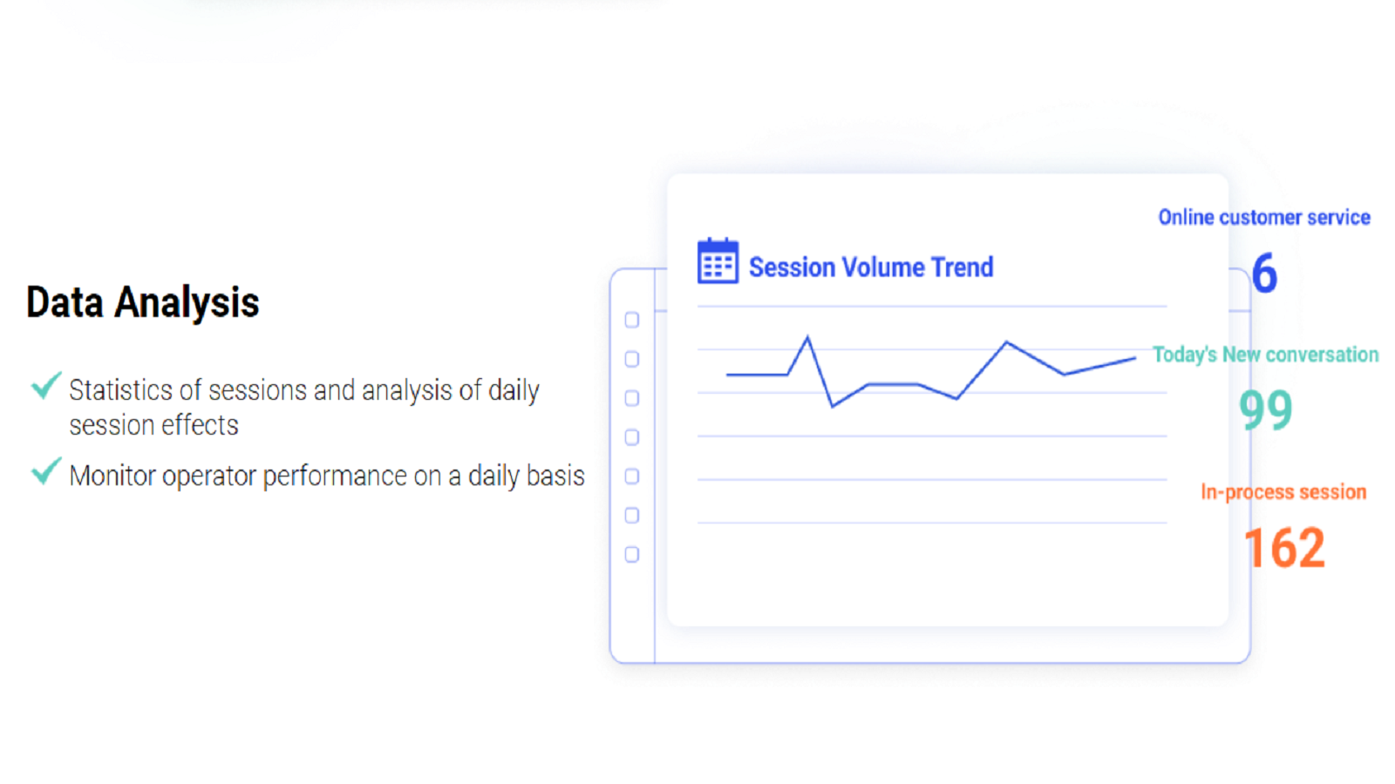The image size is (1395, 784).
Task: Tick the sixth checkbox from the top
Action: pyautogui.click(x=632, y=516)
